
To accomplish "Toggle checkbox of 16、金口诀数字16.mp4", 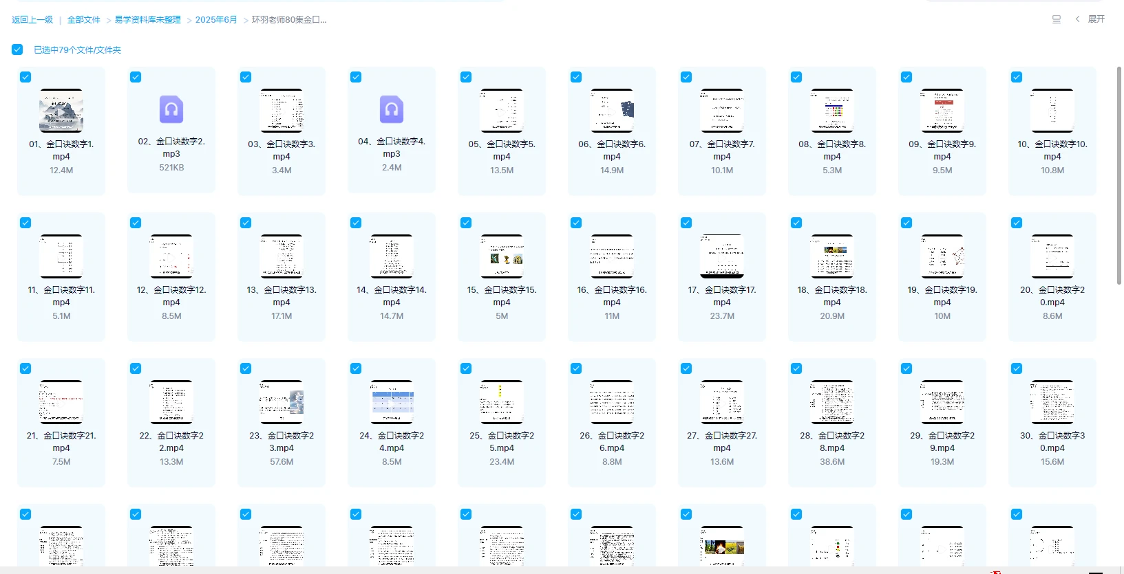I will 576,223.
